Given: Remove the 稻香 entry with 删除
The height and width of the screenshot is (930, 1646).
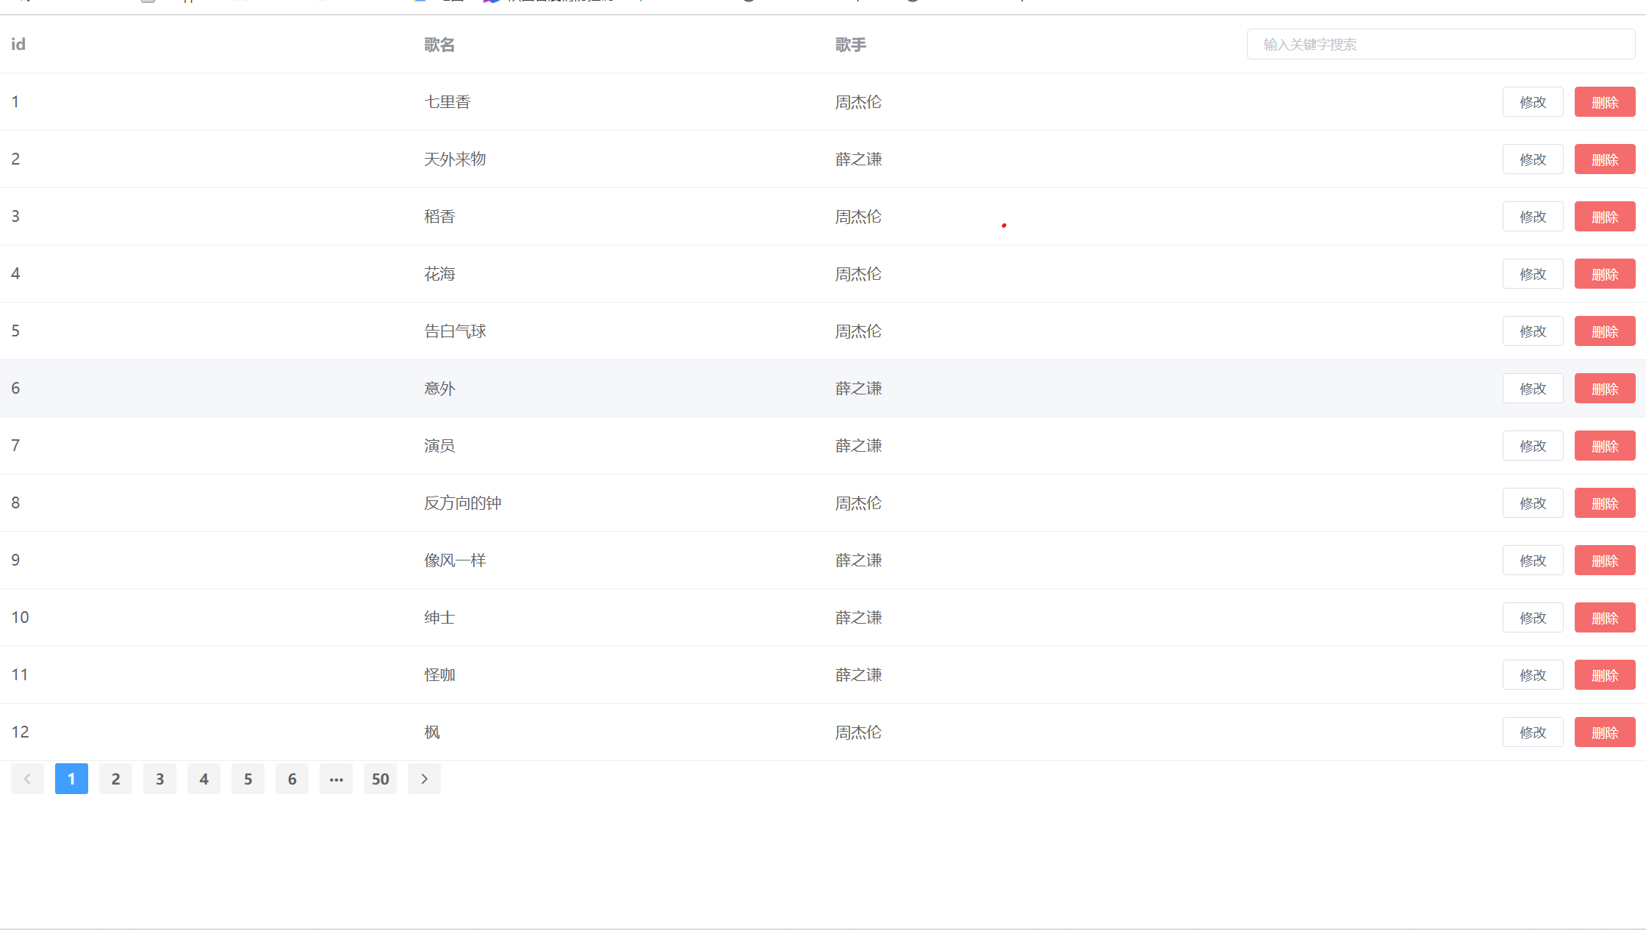Looking at the screenshot, I should [1605, 217].
